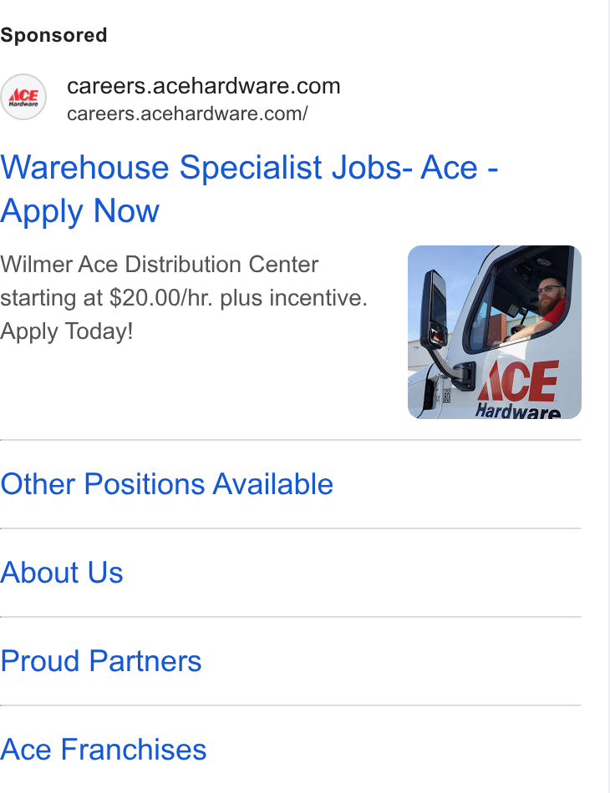Click the $20.00/hr. plus incentive text

(x=238, y=298)
